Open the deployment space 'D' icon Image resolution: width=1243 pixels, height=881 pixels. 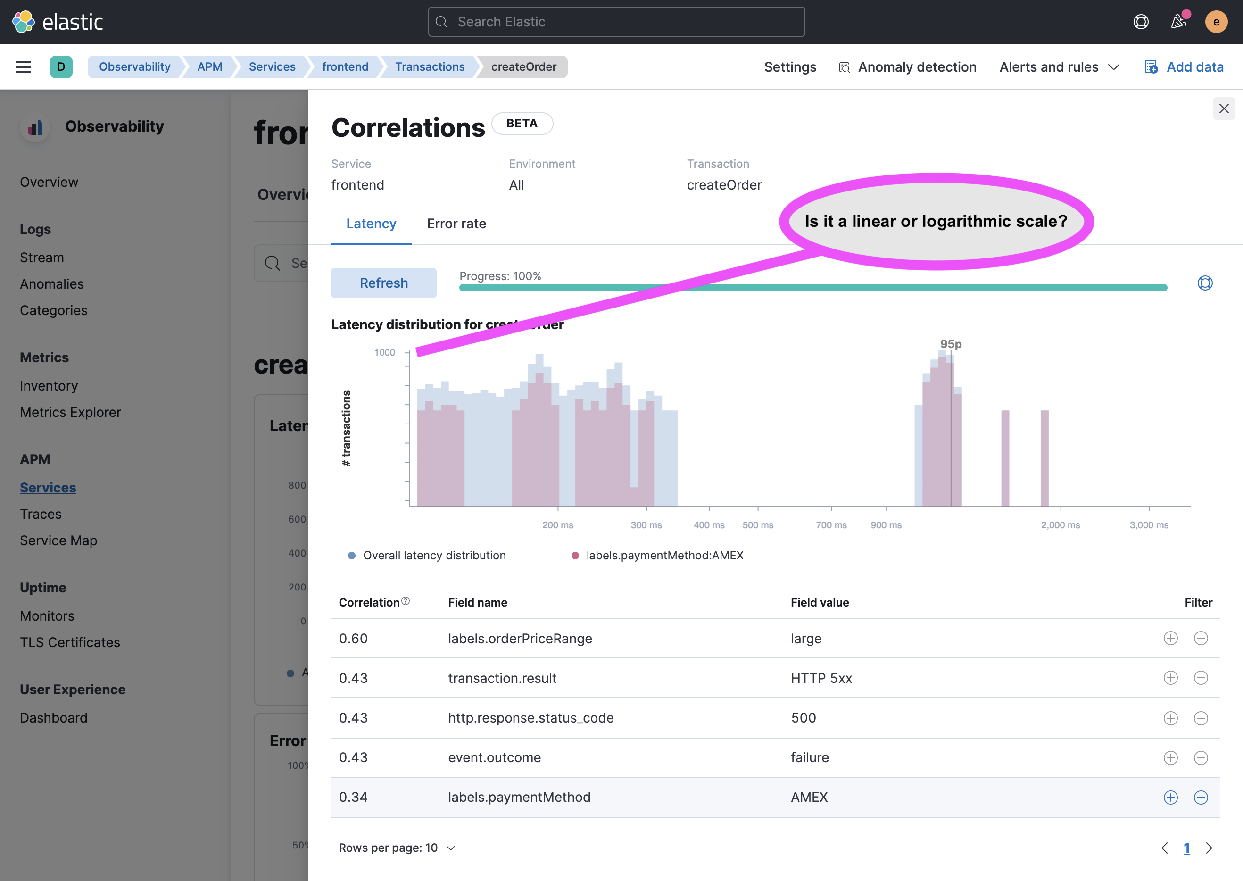click(61, 66)
